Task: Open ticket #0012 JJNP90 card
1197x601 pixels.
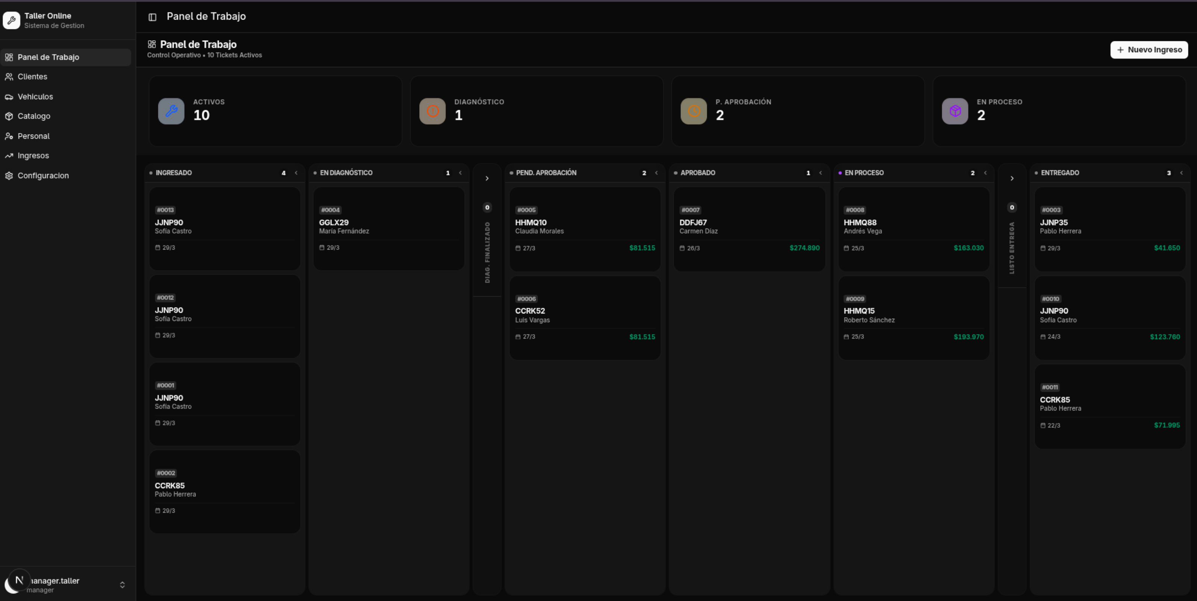Action: 224,316
